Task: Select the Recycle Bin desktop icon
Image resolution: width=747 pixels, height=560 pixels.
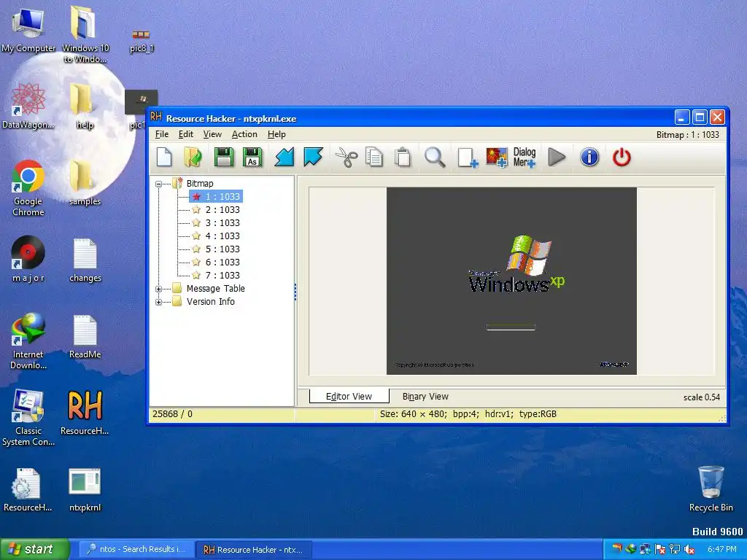Action: [711, 489]
